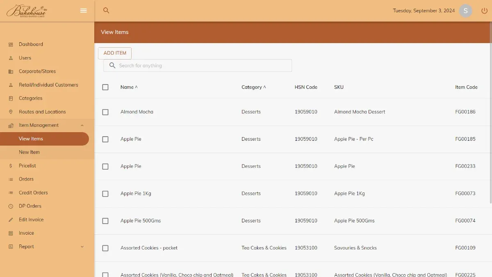
Task: Click the Categories icon
Action: [11, 98]
